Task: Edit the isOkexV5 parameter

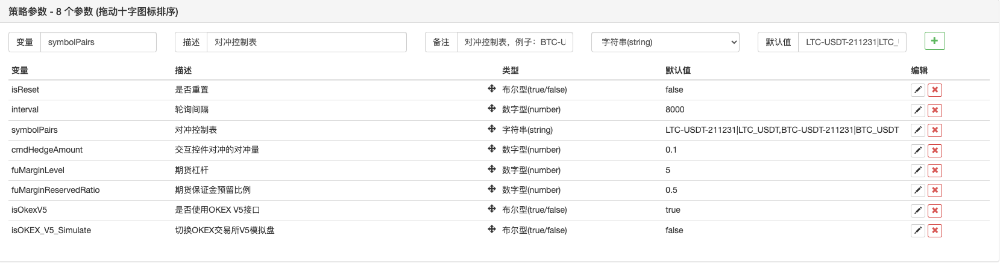Action: [917, 210]
